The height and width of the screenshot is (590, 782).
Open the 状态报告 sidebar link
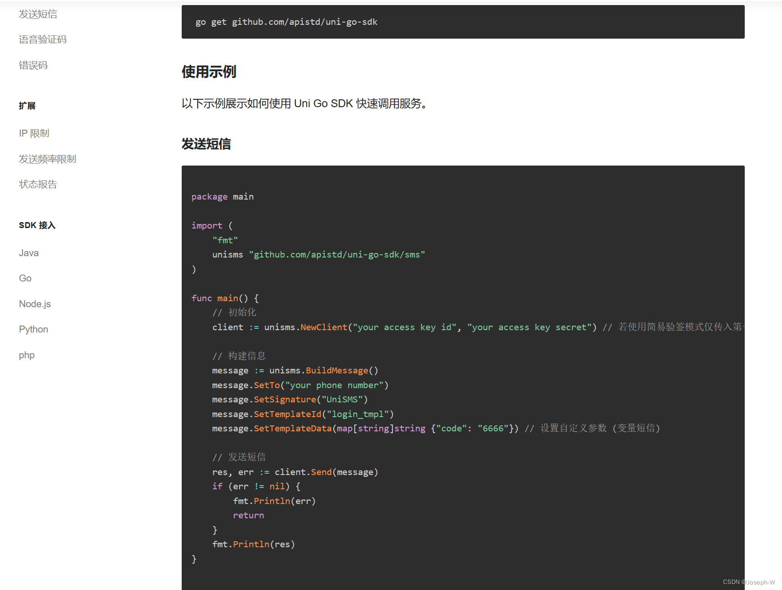(38, 184)
